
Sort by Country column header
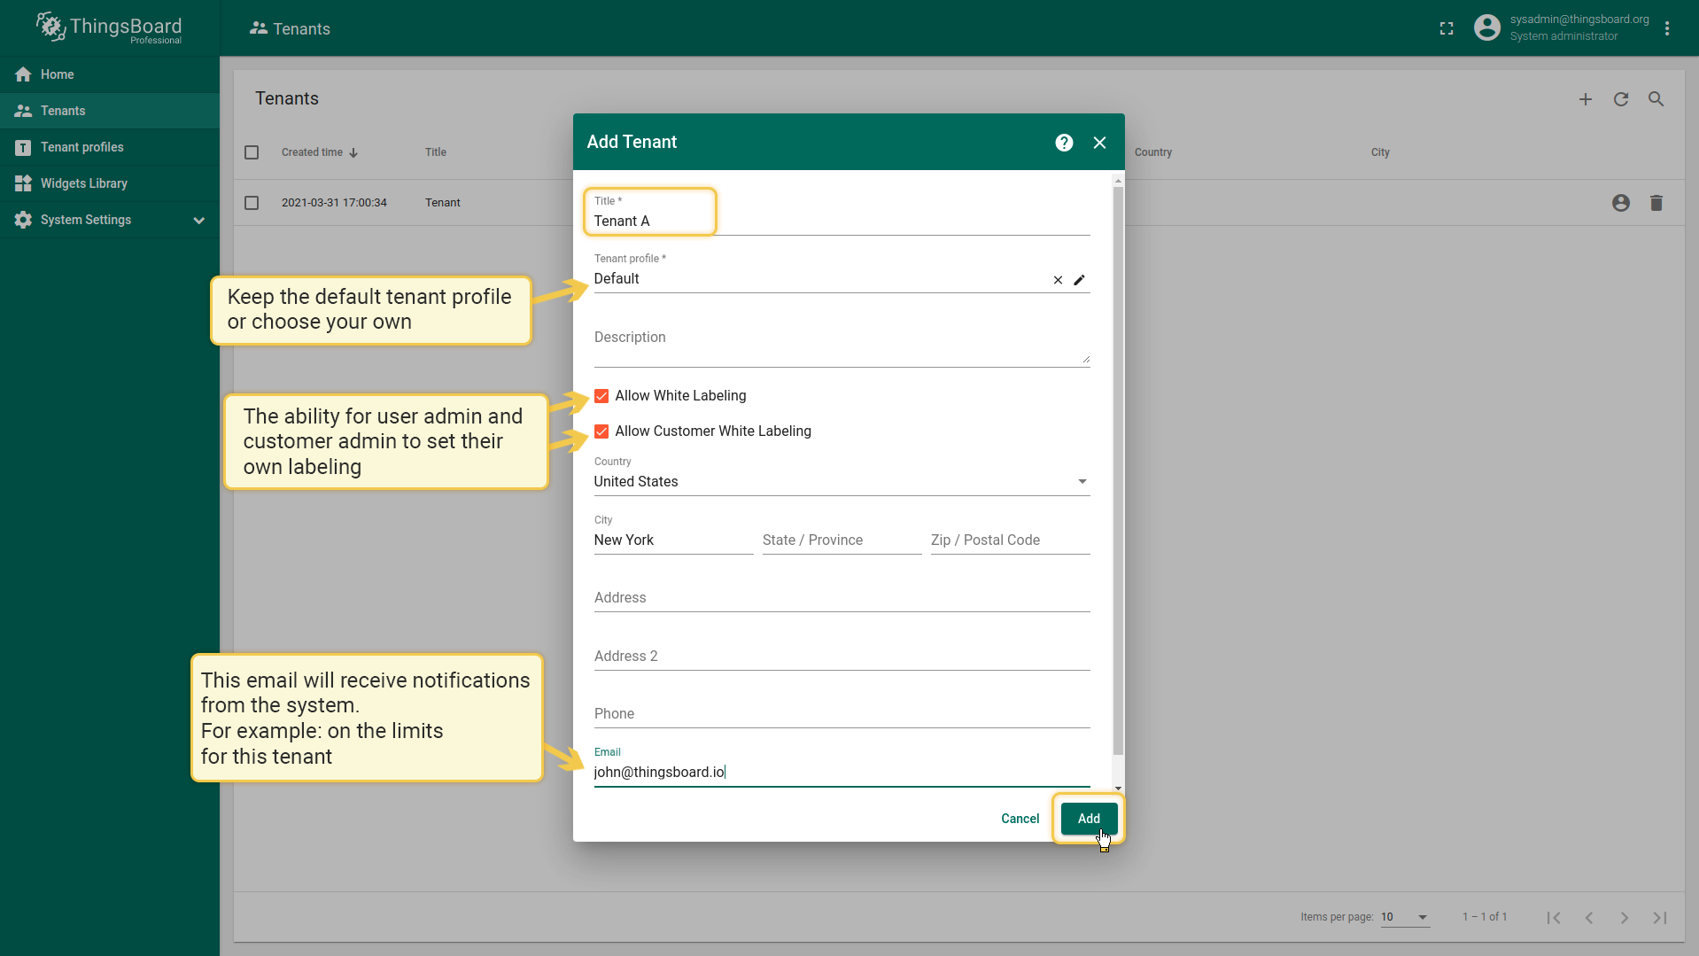click(x=1153, y=152)
